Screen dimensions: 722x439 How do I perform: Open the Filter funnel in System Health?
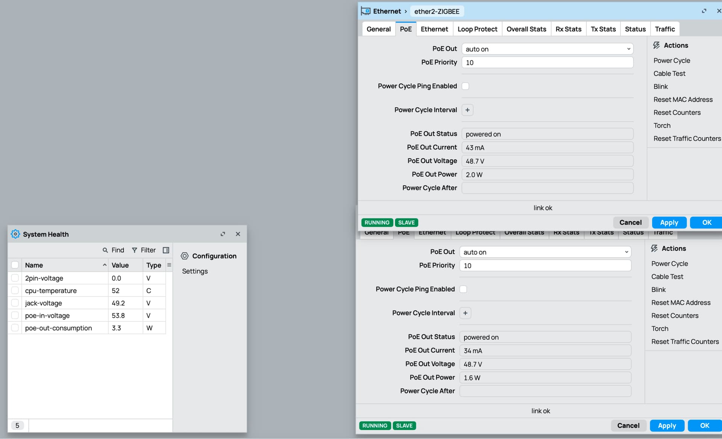click(x=134, y=250)
